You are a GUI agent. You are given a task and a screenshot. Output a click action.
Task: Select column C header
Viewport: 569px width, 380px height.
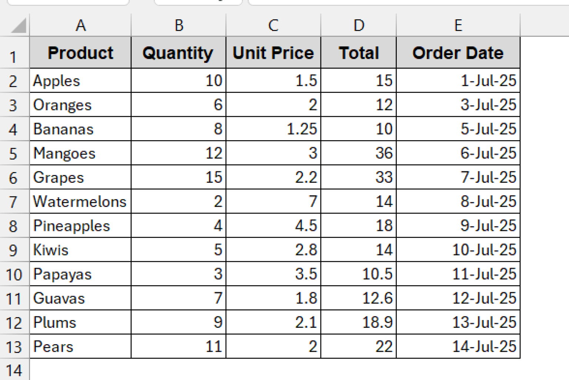click(x=273, y=25)
